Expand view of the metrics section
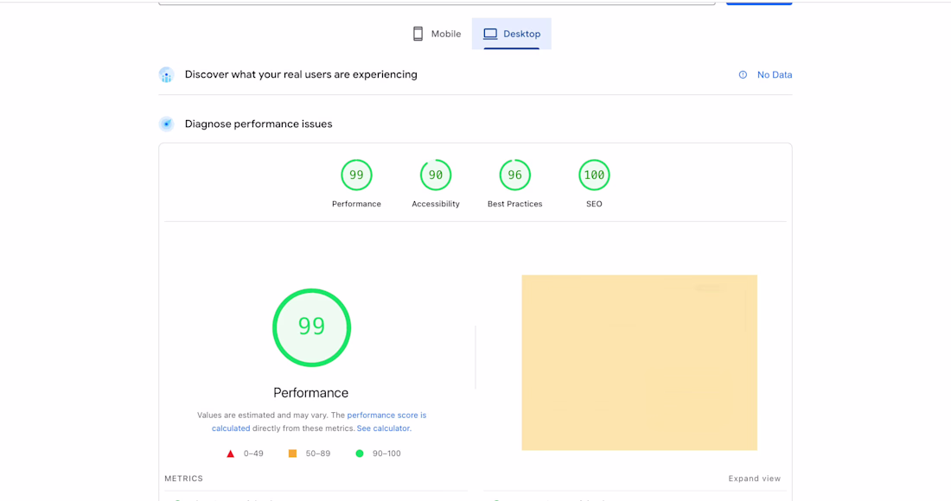This screenshot has height=501, width=951. pyautogui.click(x=754, y=479)
